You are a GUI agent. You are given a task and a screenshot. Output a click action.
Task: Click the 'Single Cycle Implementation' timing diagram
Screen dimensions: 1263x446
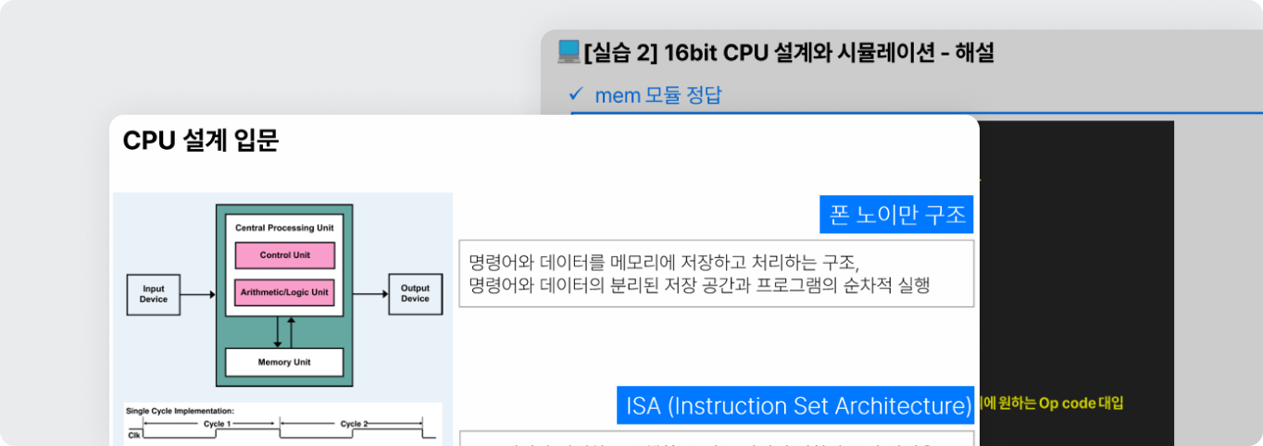pos(282,423)
